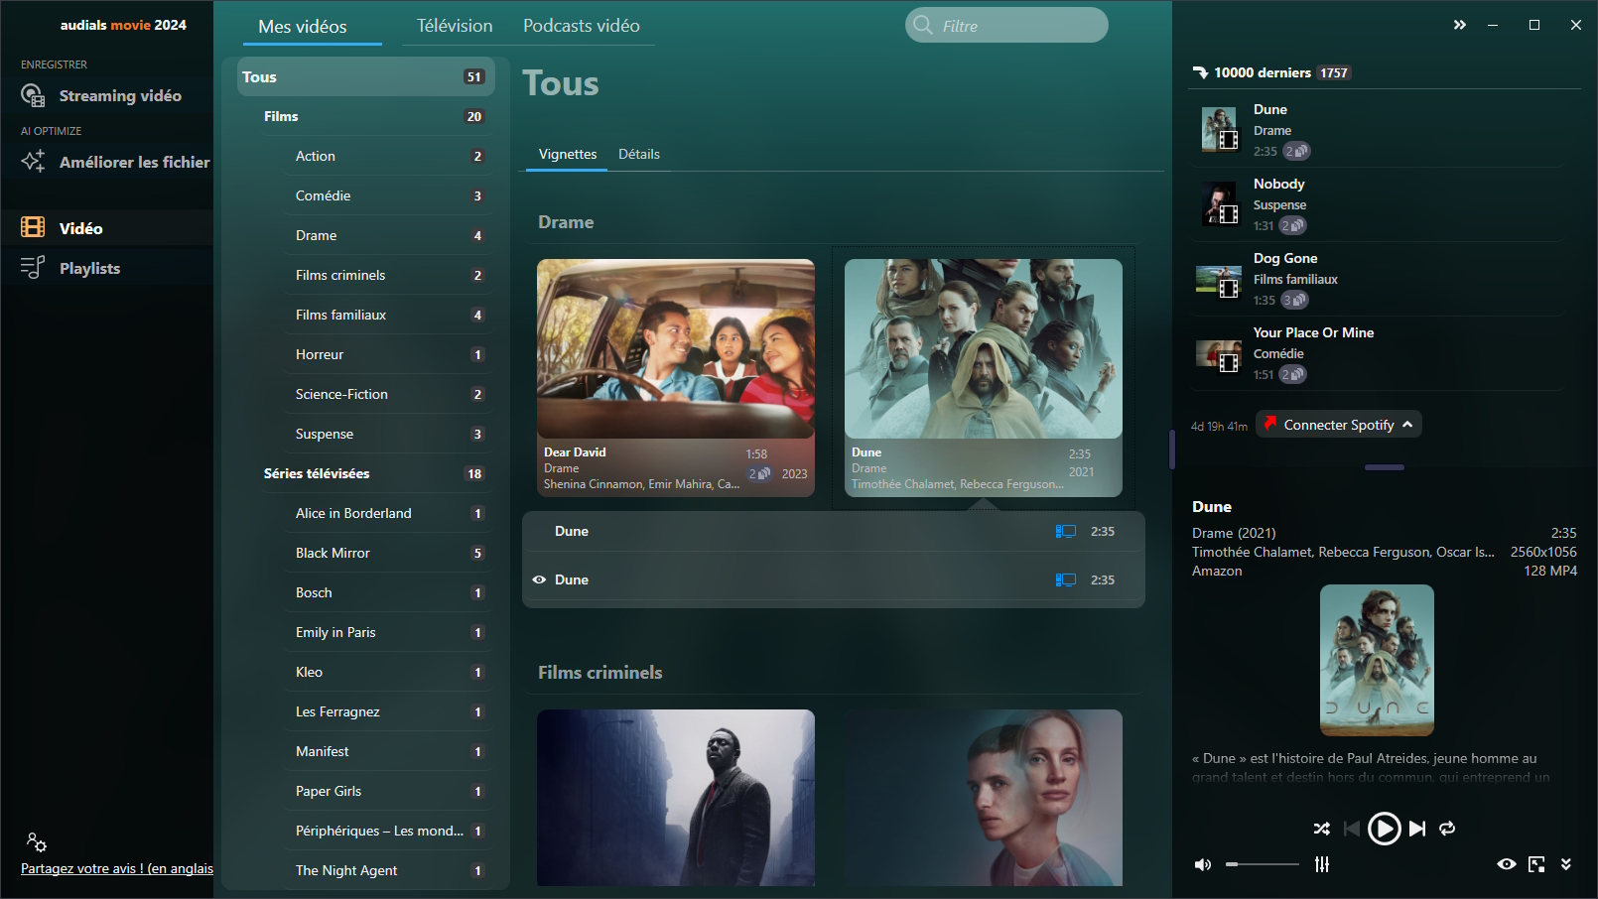Screen dimensions: 1598x899
Task: Open copies badge on Your Place Or Mine
Action: click(x=1292, y=374)
